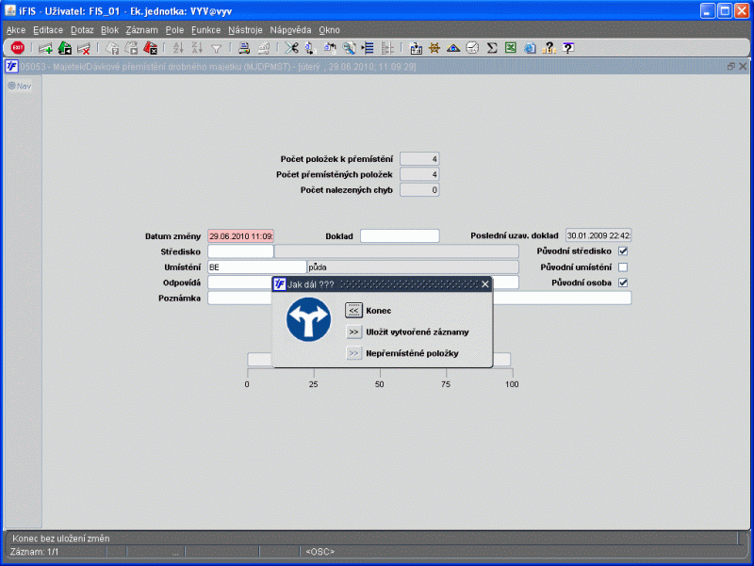Click the Datum změny input field

[x=240, y=236]
